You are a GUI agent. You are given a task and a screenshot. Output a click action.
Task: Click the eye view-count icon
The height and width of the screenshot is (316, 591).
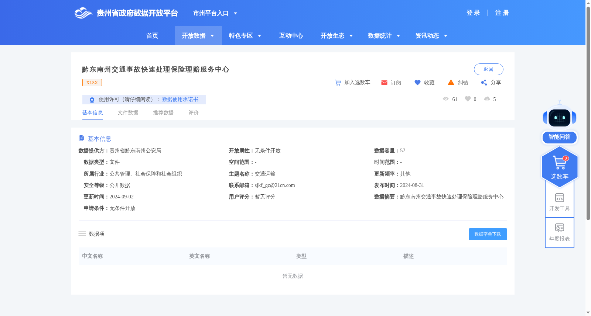click(x=445, y=99)
